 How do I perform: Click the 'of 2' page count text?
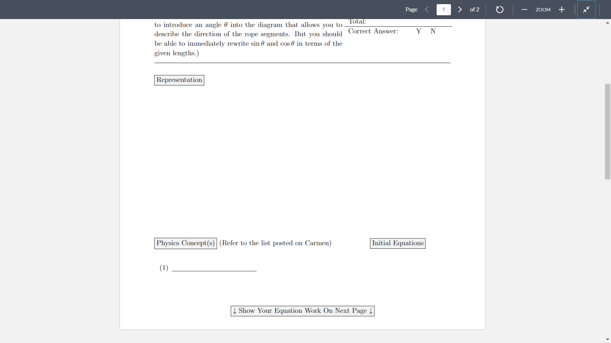[474, 10]
